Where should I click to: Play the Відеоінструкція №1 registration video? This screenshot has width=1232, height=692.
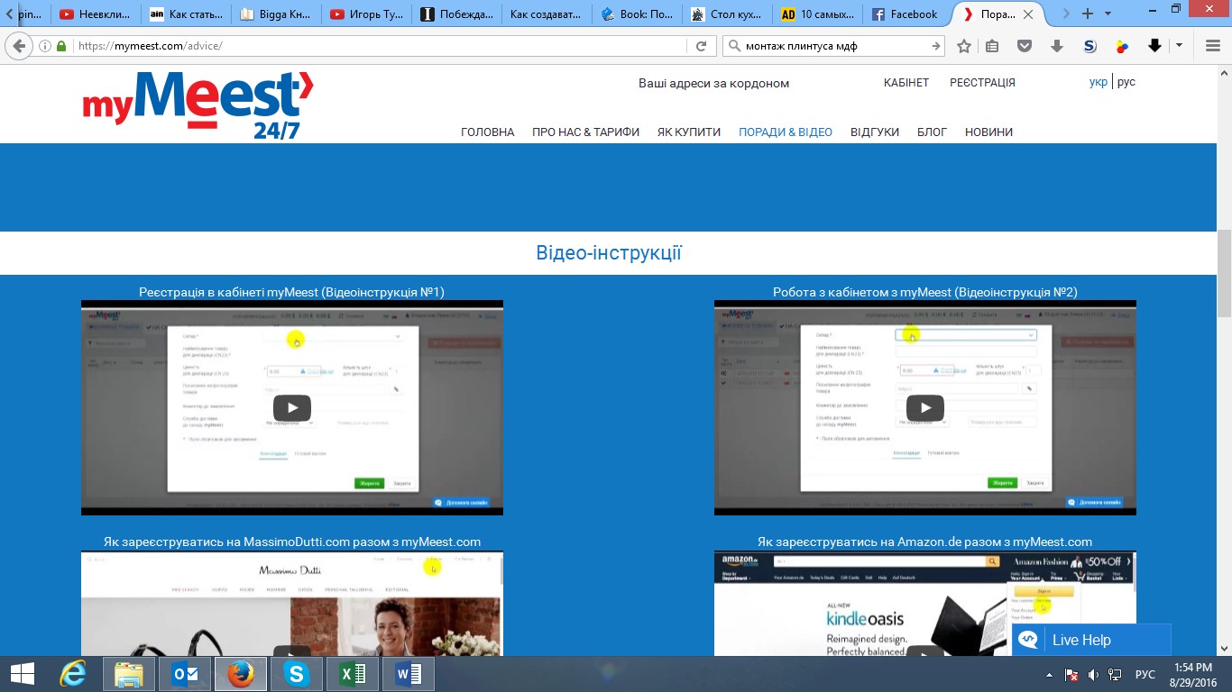tap(291, 407)
